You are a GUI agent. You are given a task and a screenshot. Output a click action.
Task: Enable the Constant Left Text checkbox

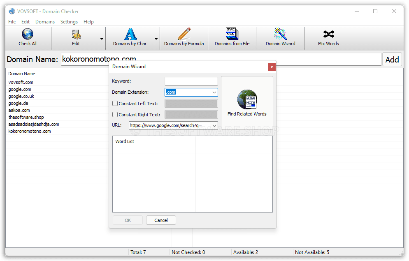115,104
